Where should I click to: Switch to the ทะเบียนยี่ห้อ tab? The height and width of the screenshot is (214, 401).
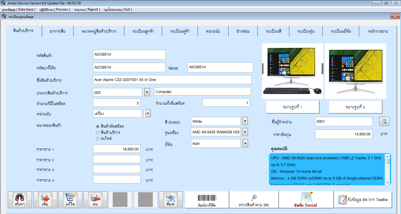(341, 31)
